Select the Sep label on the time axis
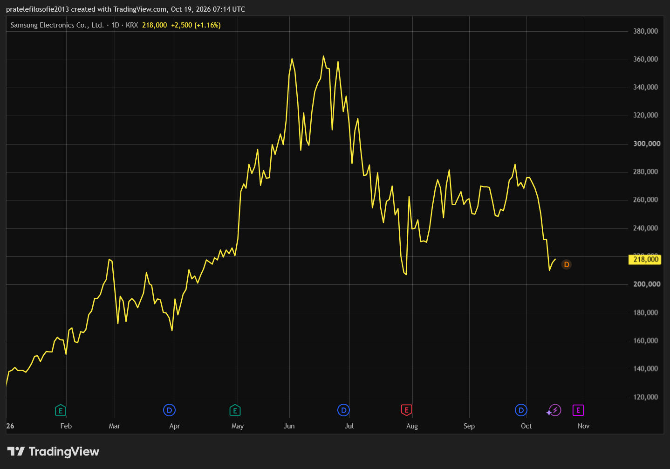Screen dimensions: 670x469 (x=469, y=426)
